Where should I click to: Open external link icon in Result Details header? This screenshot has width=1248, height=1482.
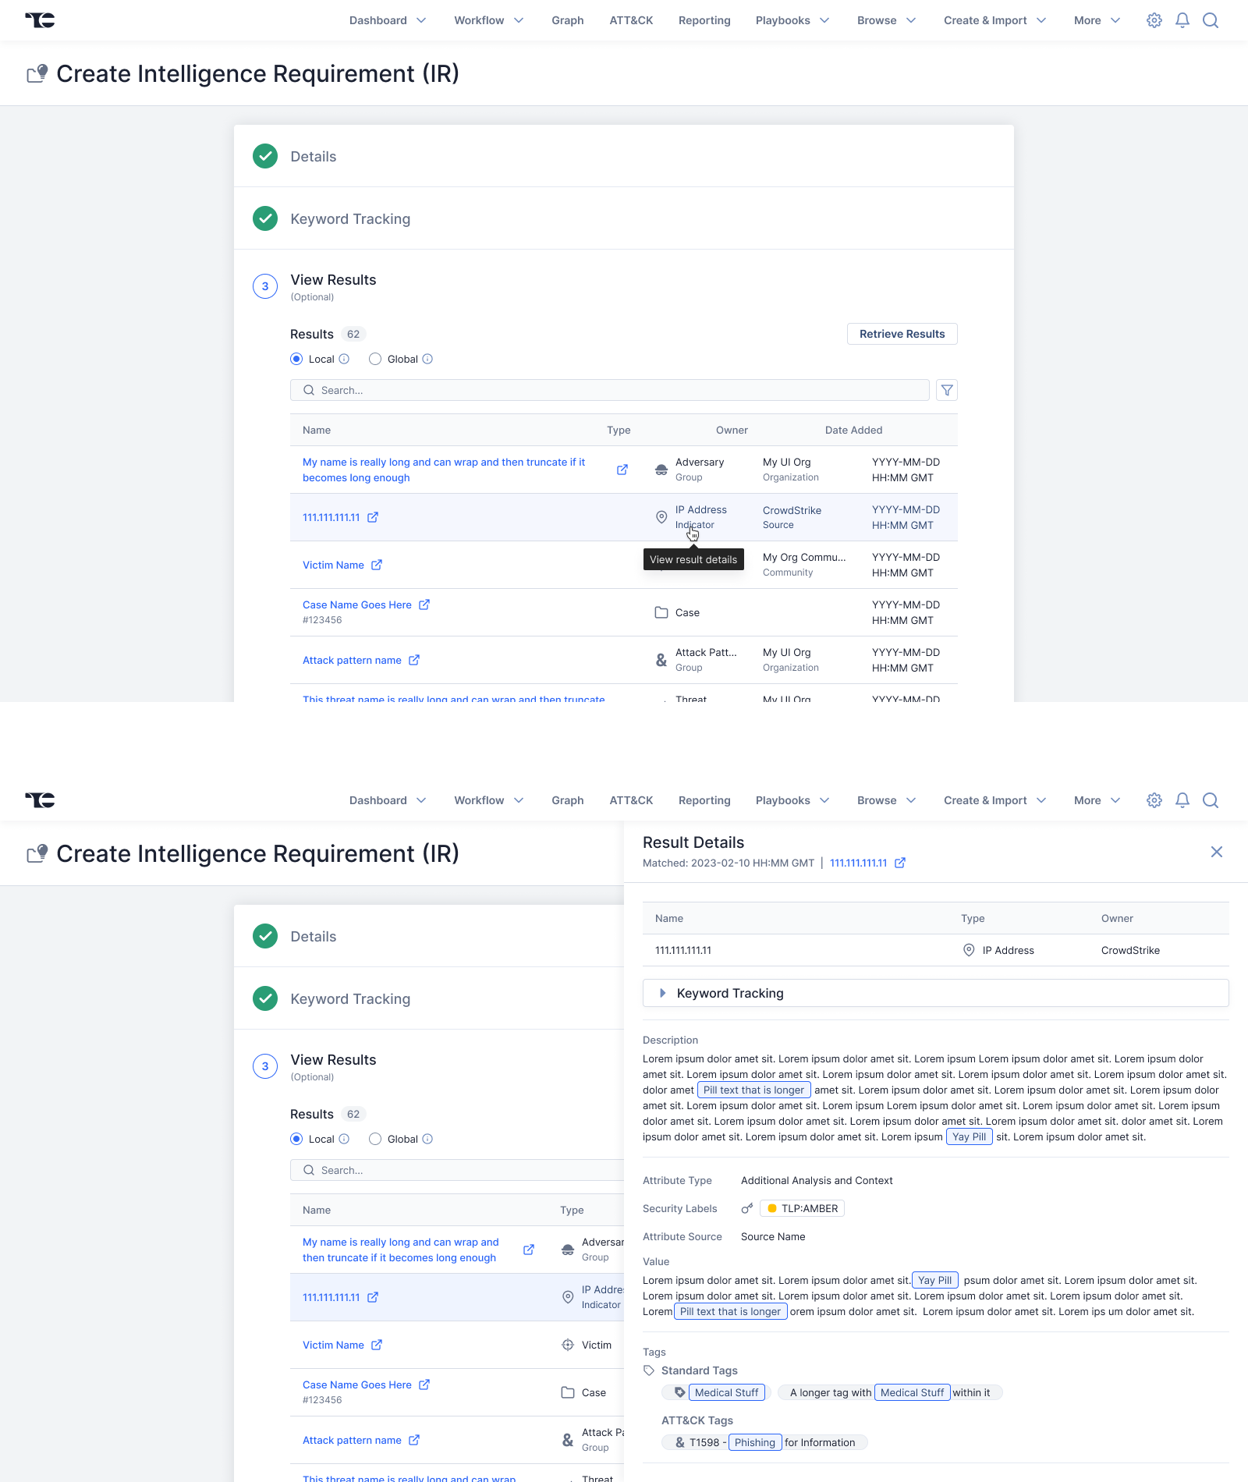[x=900, y=863]
